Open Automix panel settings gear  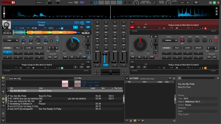pyautogui.click(x=174, y=78)
